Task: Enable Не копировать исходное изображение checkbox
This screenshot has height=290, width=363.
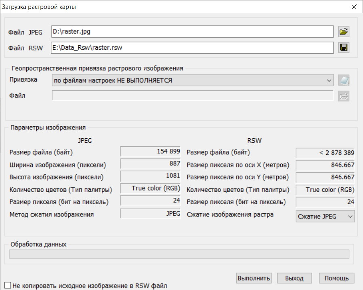Action: pos(8,285)
